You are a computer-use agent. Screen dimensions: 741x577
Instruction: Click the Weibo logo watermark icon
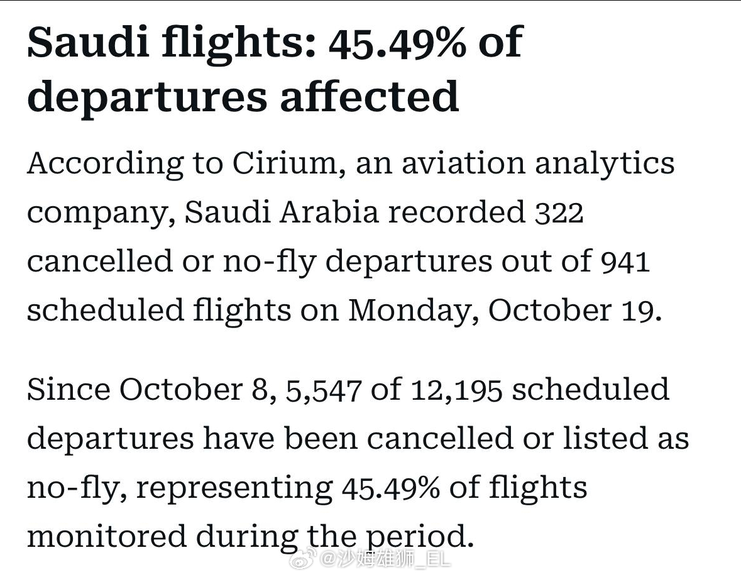coord(303,559)
